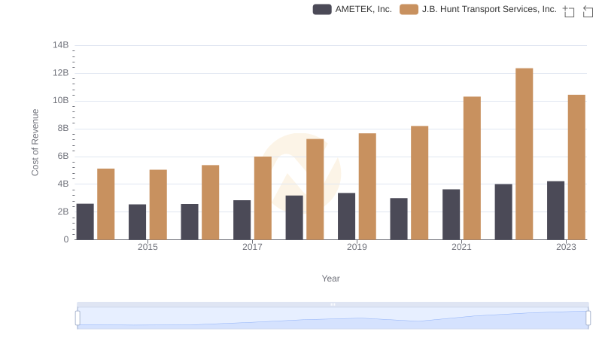Toggle J.B. Hunt Transport Services legend entry

coord(478,9)
